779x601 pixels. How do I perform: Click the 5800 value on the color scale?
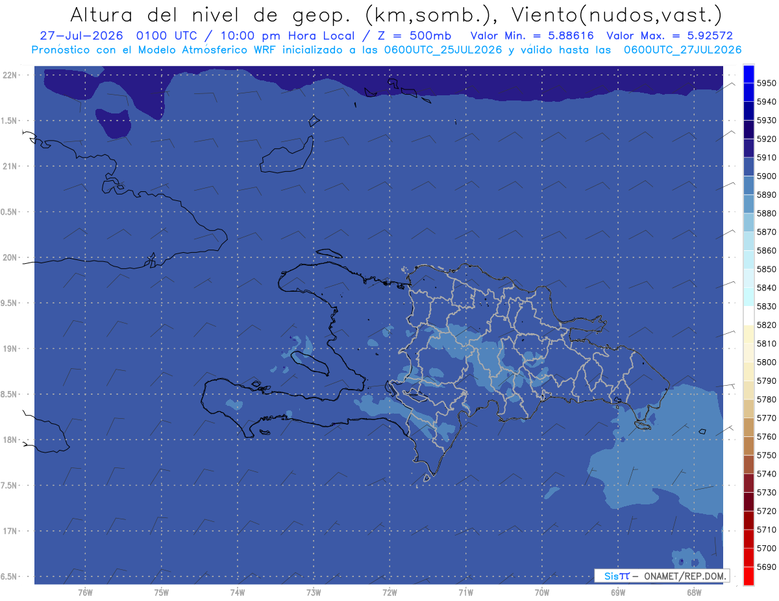tap(766, 362)
